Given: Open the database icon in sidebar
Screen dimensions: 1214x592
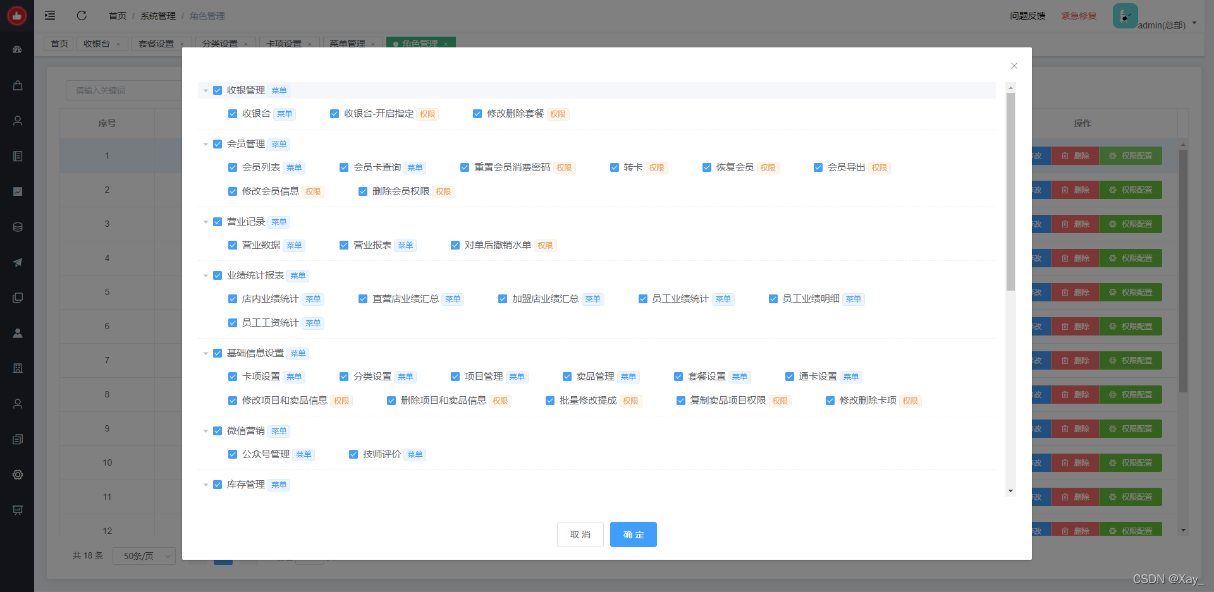Looking at the screenshot, I should (17, 227).
